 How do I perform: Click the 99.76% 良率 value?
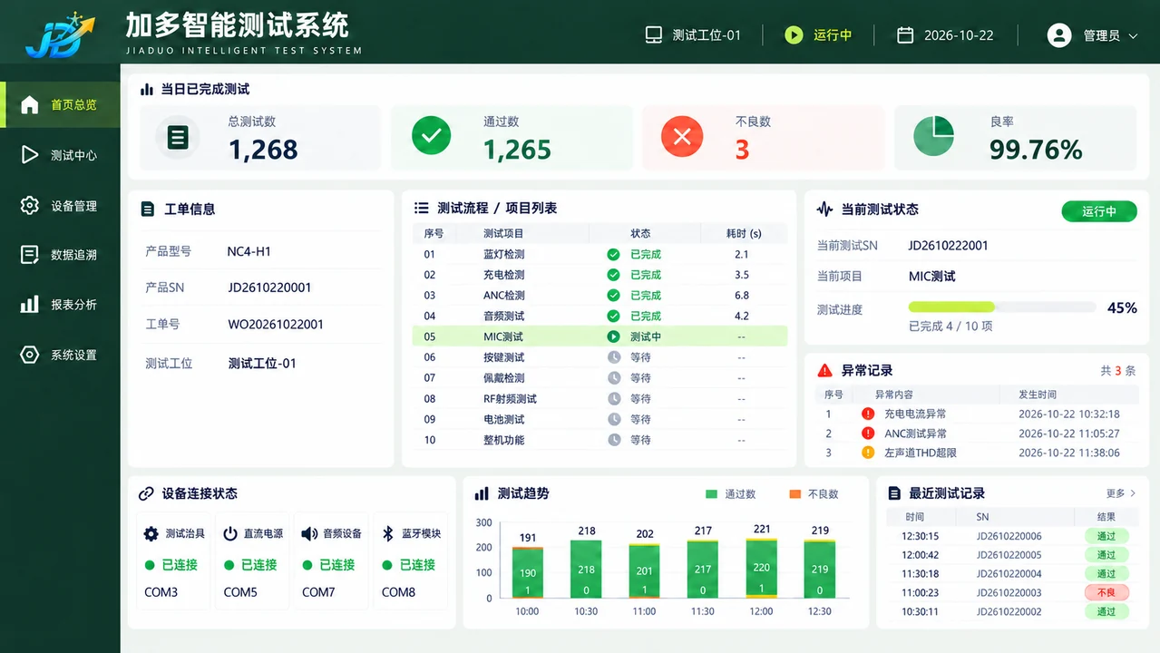(x=1036, y=150)
